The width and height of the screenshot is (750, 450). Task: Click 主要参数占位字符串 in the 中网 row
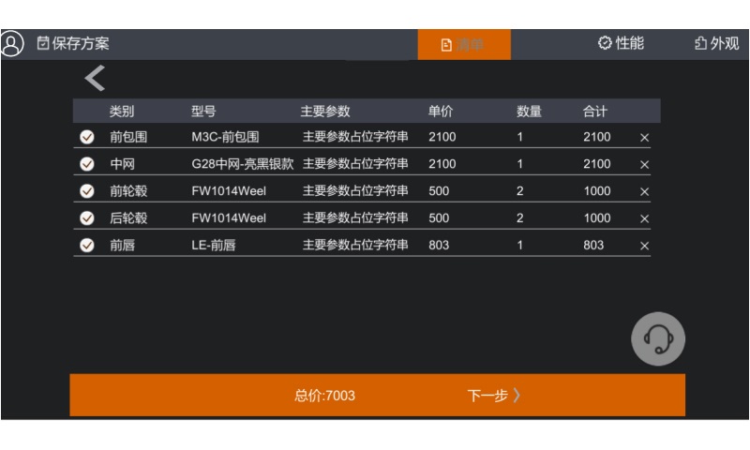click(x=355, y=163)
